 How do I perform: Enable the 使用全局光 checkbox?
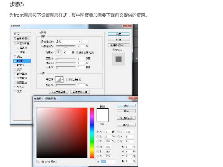(x=77, y=52)
